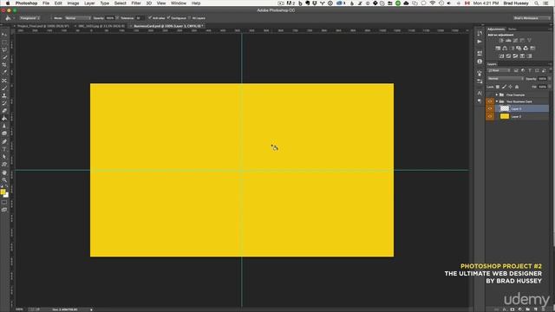Viewport: 555px width, 312px height.
Task: Open the Brad's Workspace switcher dropdown
Action: pos(532,17)
